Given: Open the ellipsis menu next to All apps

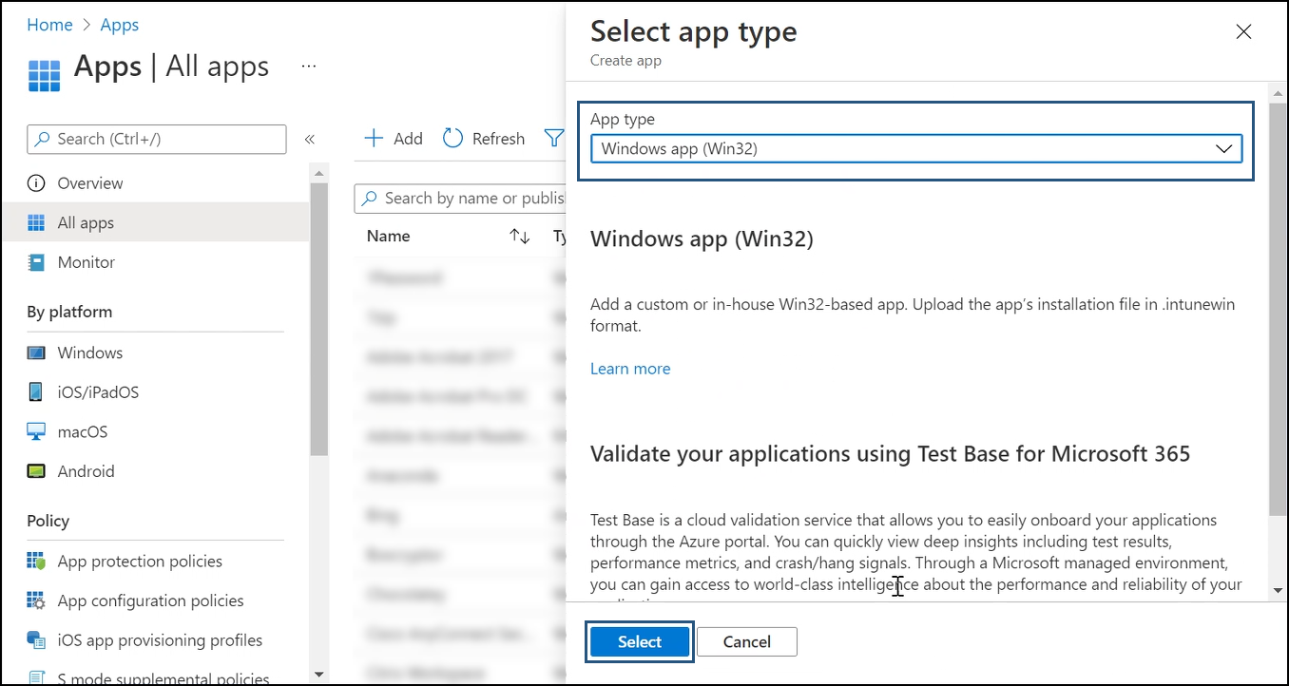Looking at the screenshot, I should point(308,67).
